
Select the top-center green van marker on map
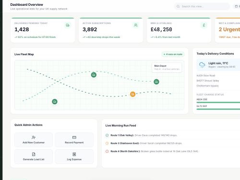point(94,75)
